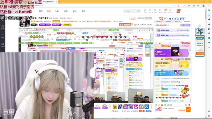Click the chat crown noble icon
212x119 pixels.
(162, 105)
